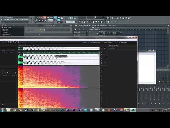170x128 pixels.
Task: Click the tempo field showing 150
Action: tap(50, 20)
